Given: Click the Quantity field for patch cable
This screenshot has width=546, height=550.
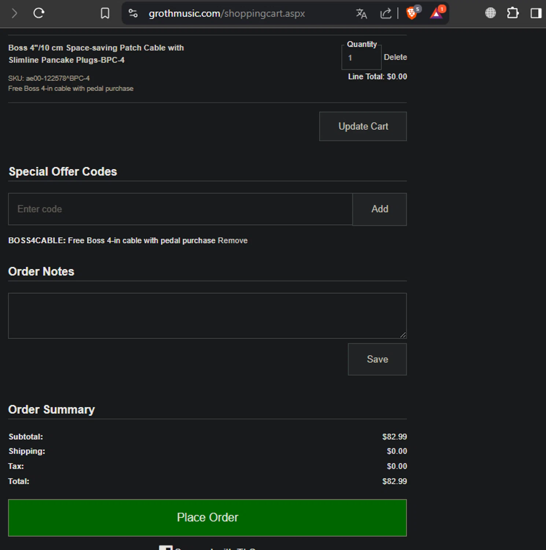Looking at the screenshot, I should (x=361, y=58).
